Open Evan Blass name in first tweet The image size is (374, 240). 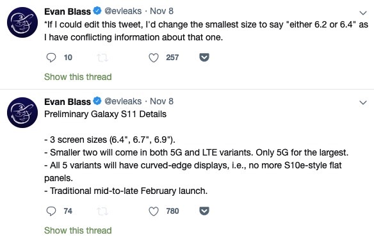click(67, 12)
